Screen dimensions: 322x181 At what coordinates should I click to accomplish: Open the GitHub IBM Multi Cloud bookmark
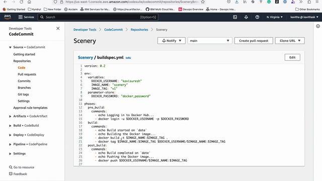coord(160,9)
